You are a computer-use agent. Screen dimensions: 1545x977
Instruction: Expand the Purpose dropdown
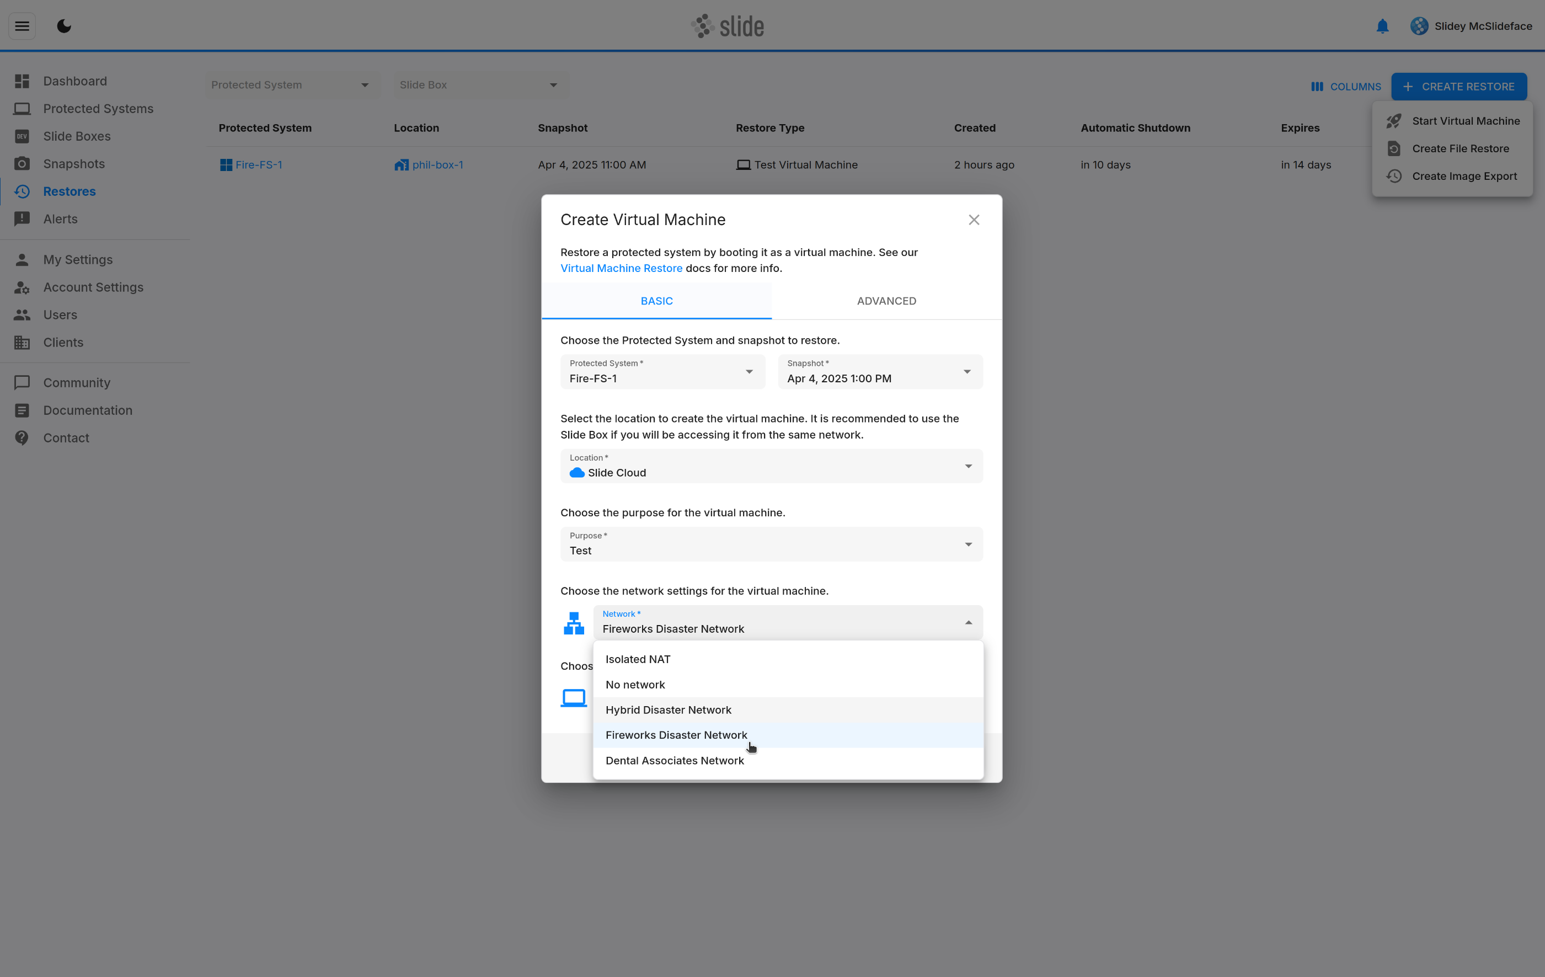click(771, 544)
